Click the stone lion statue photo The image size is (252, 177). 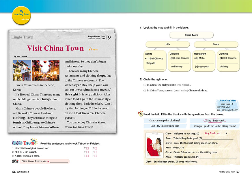22,70
